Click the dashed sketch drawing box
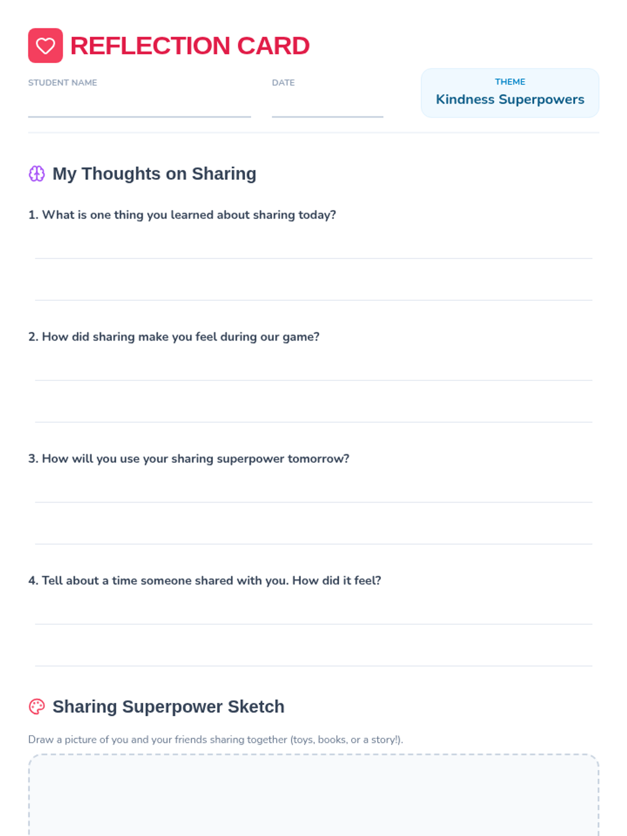 pos(313,795)
